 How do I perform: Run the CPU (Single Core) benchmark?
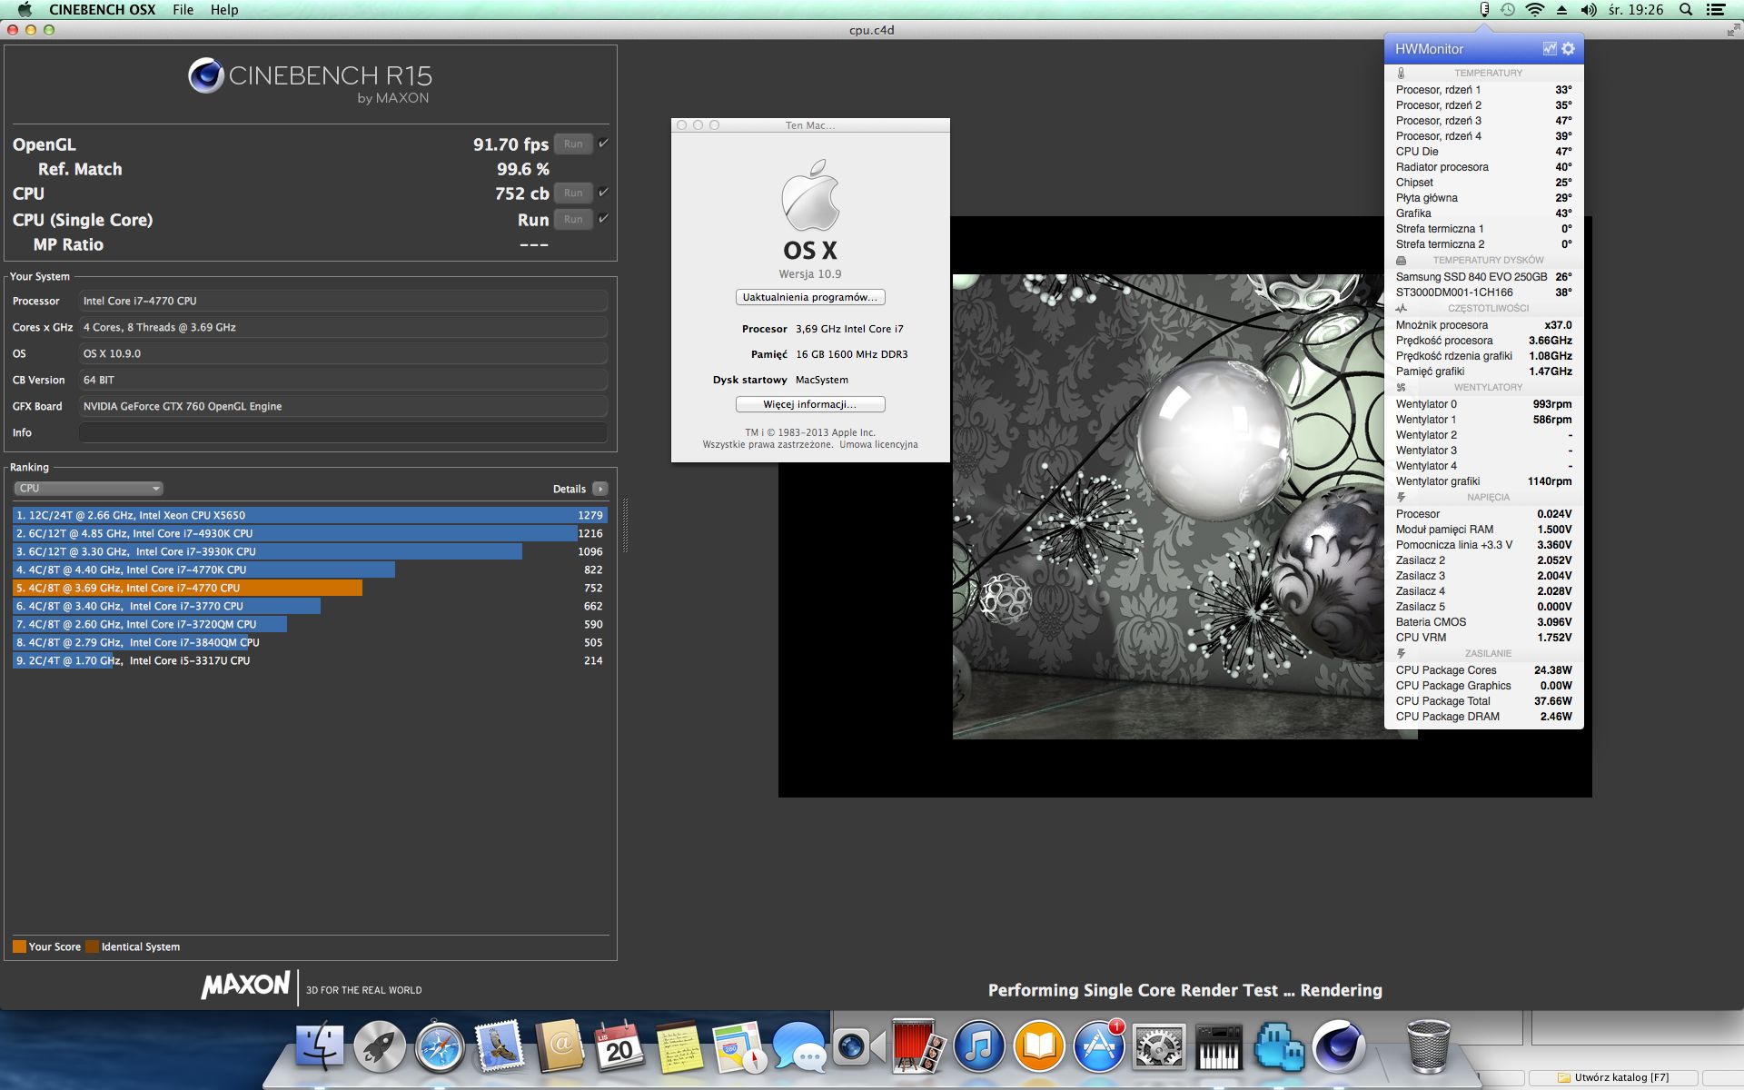pos(573,219)
